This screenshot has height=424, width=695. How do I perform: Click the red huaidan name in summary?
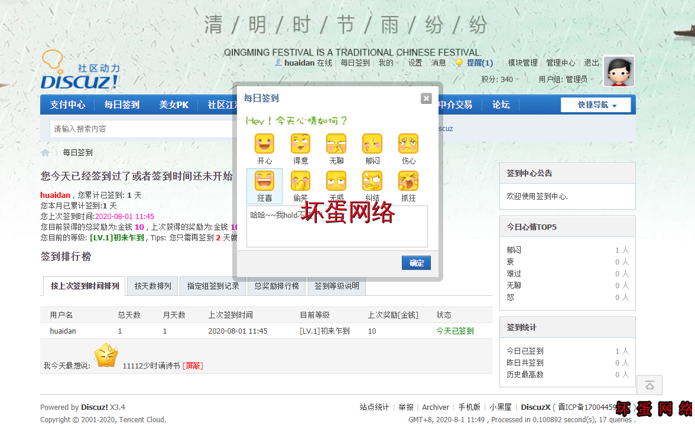[55, 195]
